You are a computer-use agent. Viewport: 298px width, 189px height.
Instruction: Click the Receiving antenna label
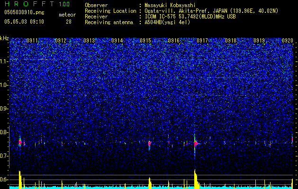point(109,22)
